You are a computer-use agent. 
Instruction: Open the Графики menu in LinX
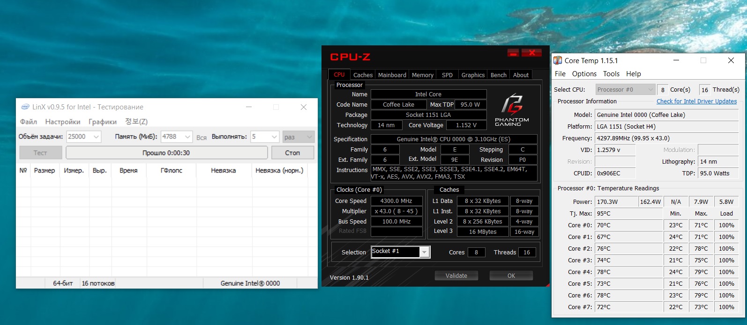click(x=103, y=122)
